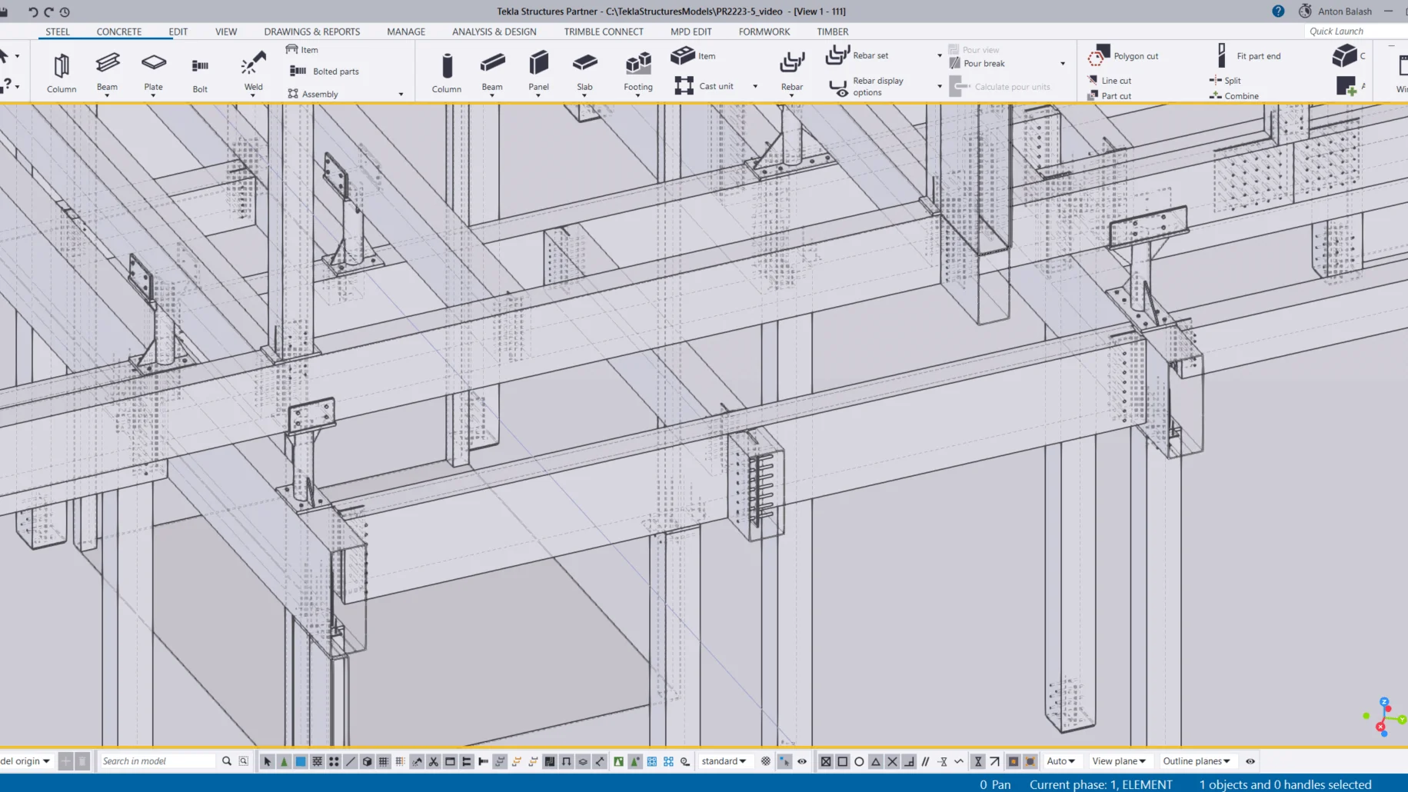Select the concrete Slab tool
This screenshot has width=1408, height=792.
584,71
